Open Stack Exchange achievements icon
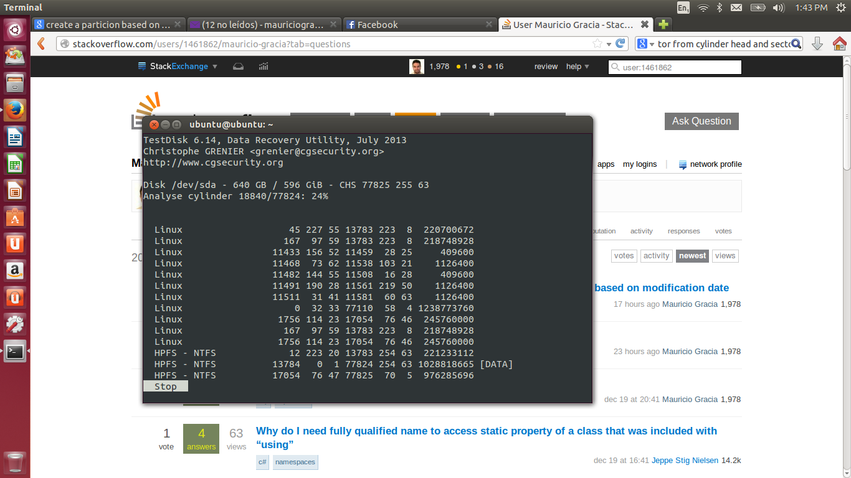The image size is (851, 478). (x=264, y=67)
